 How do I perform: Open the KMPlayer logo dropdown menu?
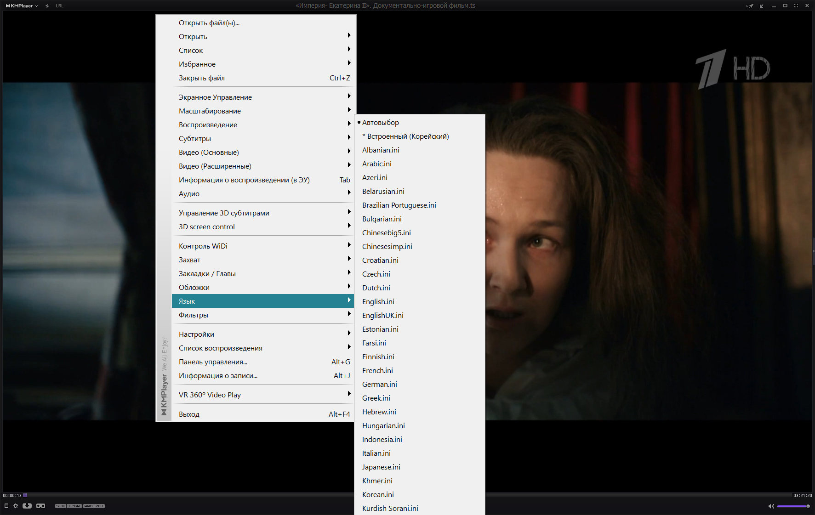pos(22,6)
